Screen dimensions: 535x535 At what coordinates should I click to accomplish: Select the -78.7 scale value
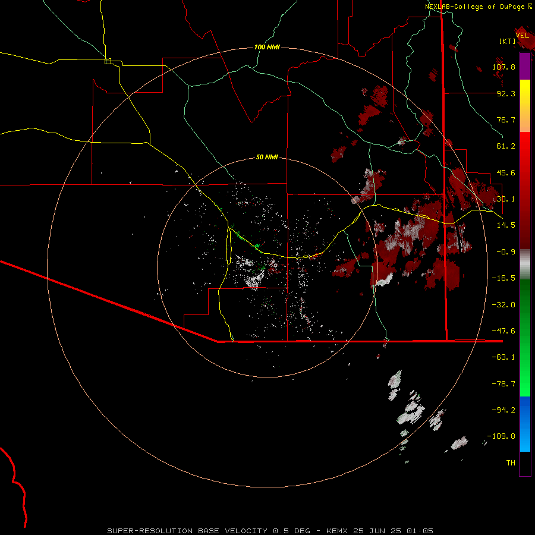(503, 384)
